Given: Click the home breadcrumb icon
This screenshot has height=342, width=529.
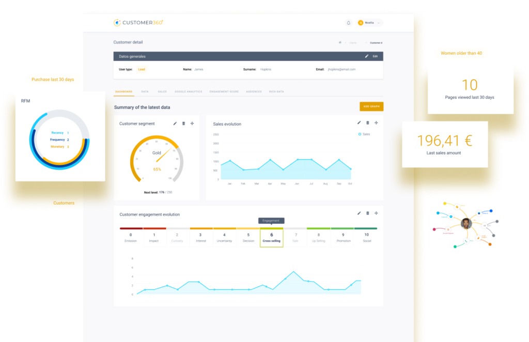Looking at the screenshot, I should 339,42.
